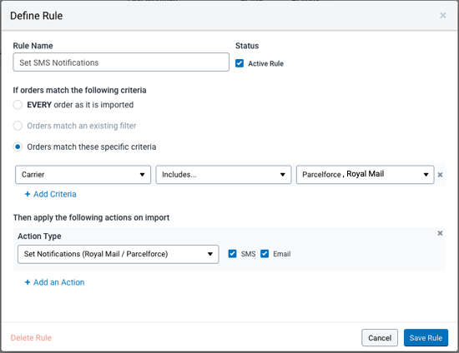
Task: Click the plus icon beside Add Criteria
Action: coord(28,194)
